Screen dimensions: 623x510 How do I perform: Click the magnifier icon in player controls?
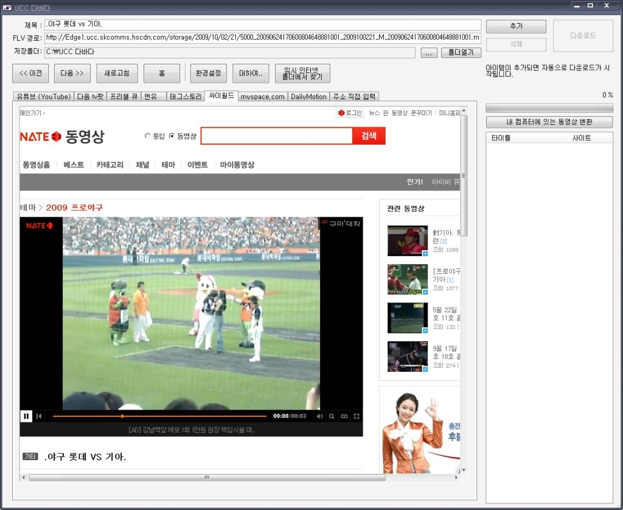332,416
